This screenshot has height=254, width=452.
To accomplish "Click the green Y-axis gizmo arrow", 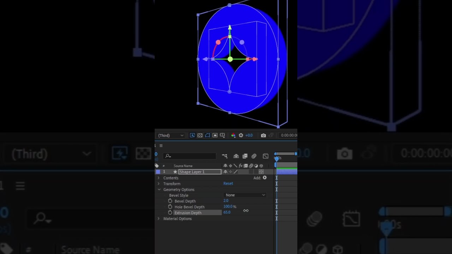I will (x=230, y=28).
